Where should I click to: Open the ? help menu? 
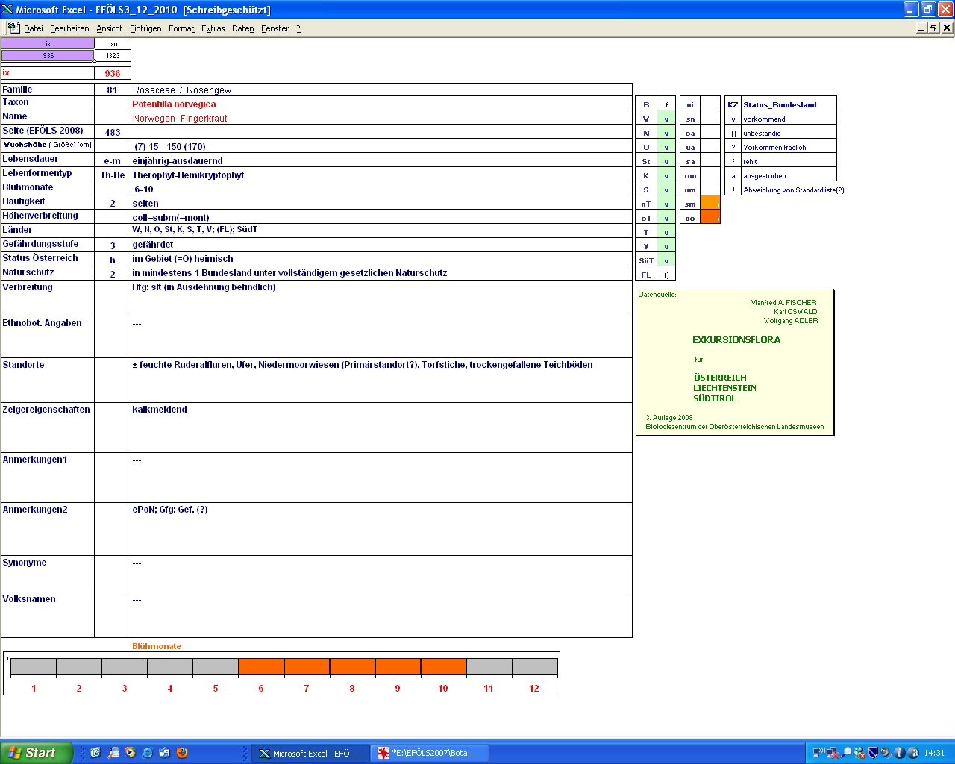298,28
